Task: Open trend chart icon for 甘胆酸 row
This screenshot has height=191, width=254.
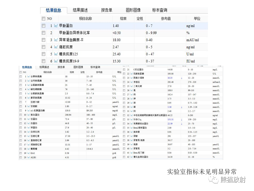Action: [29, 106]
